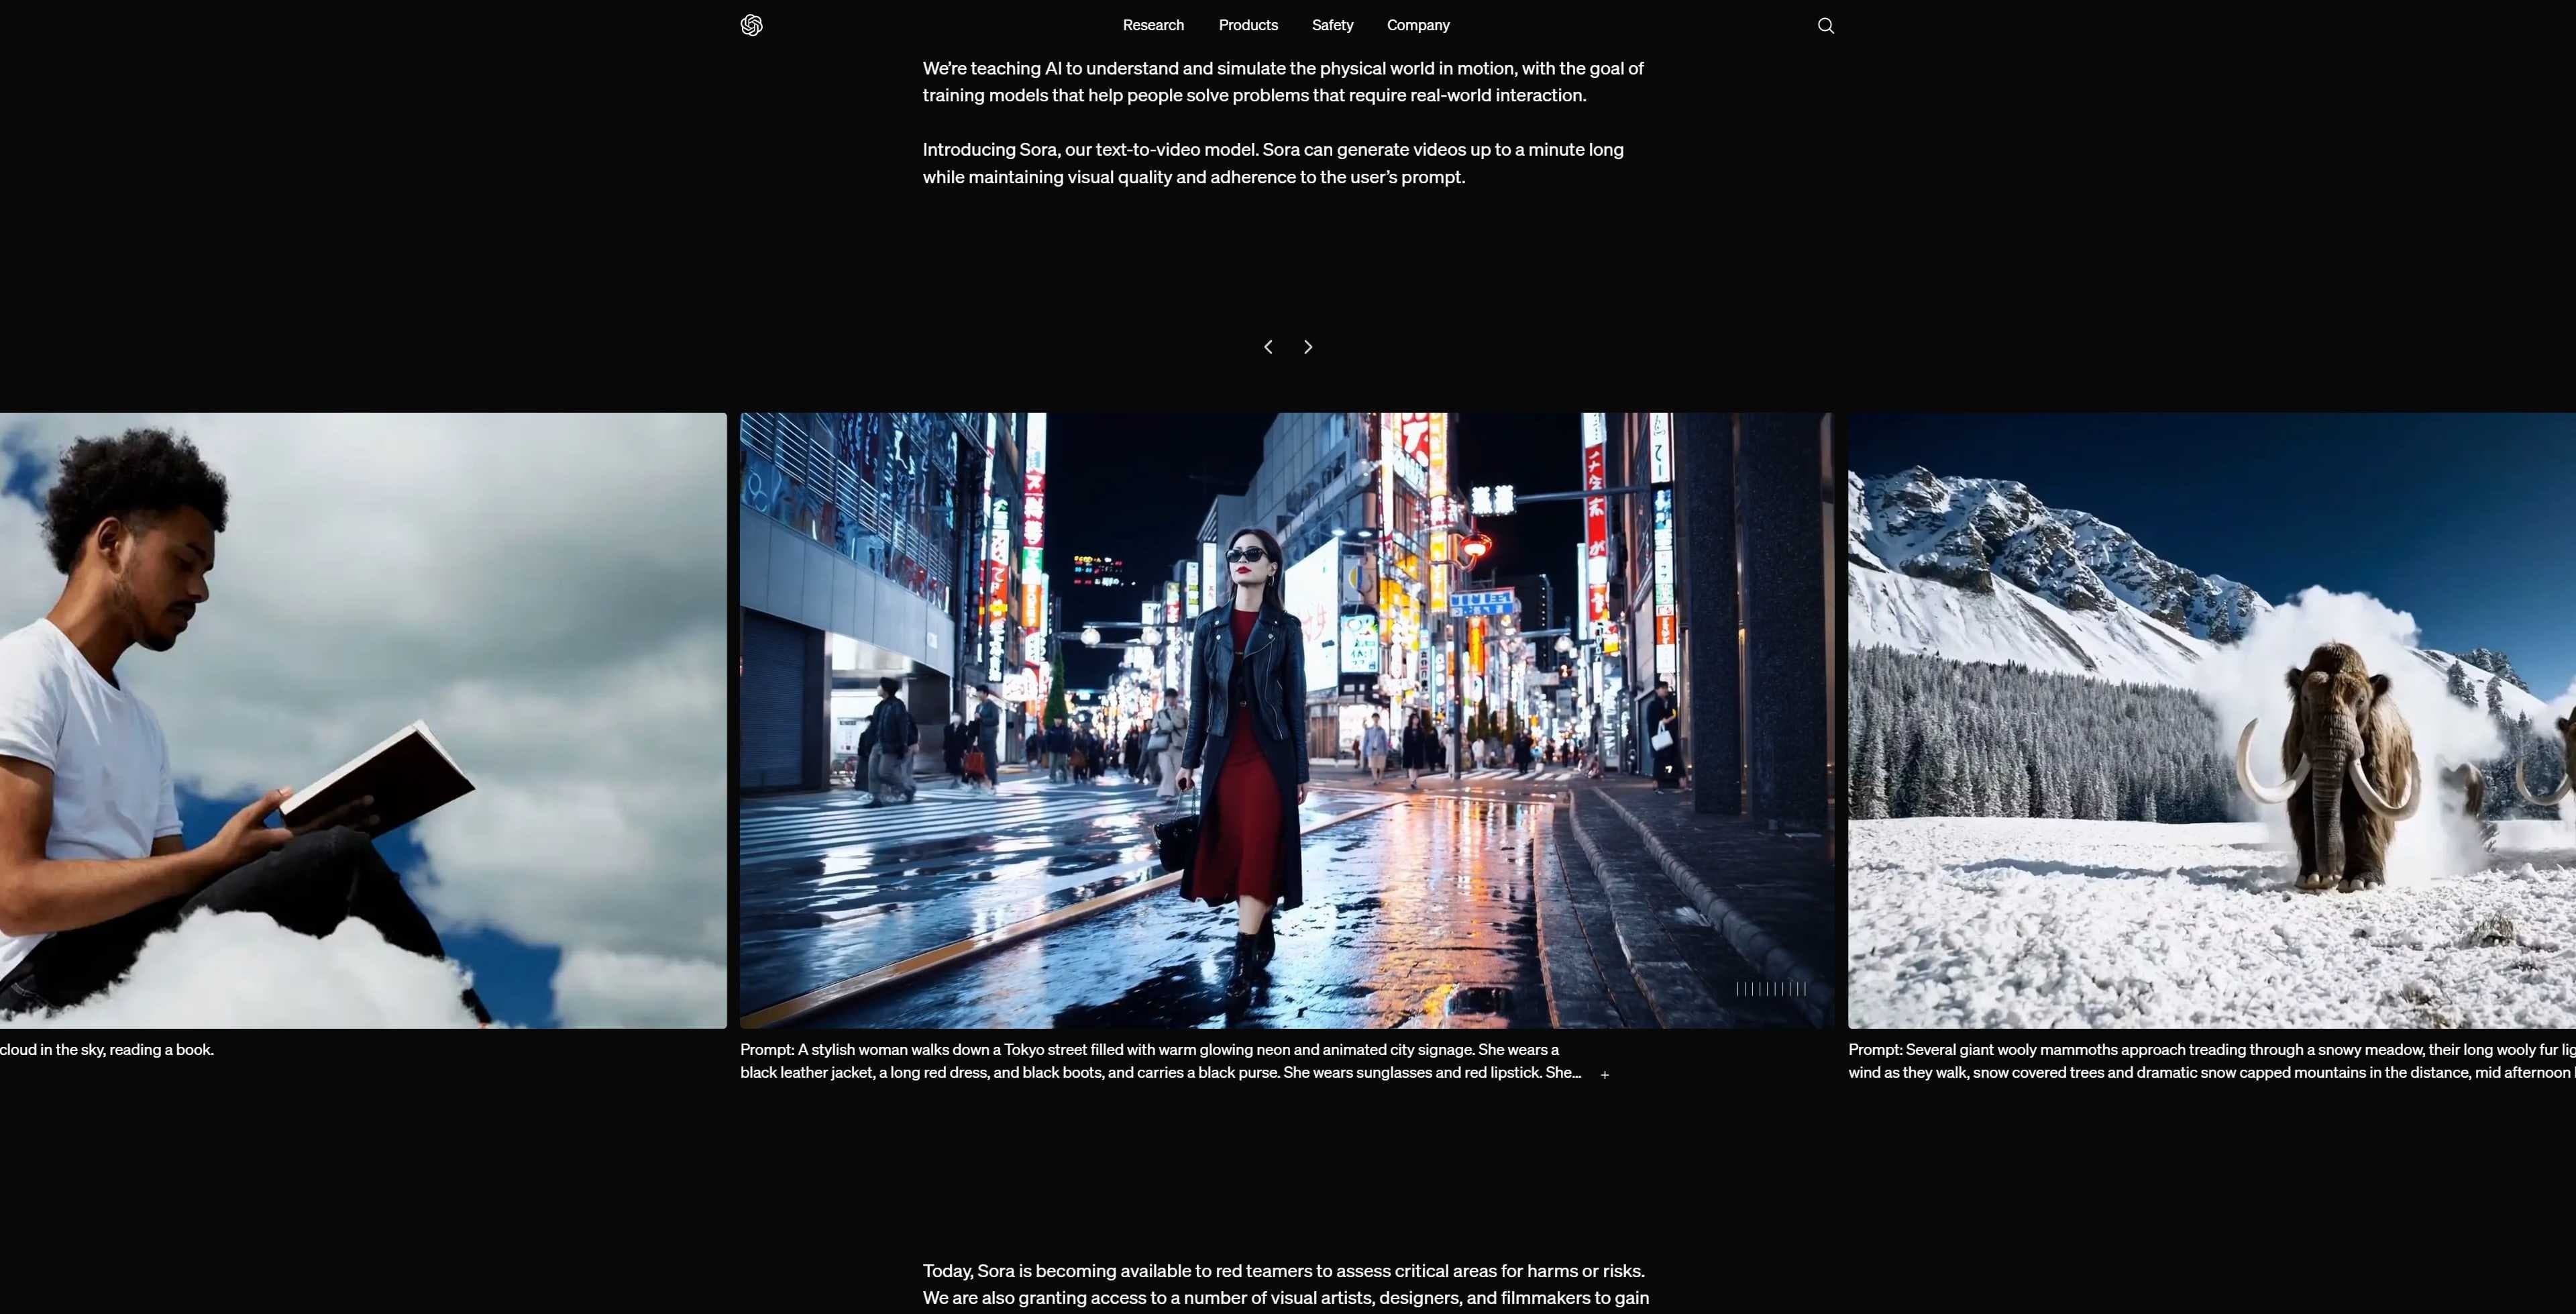
Task: Click the Tokyo stylish woman prompt caption
Action: pos(1160,1061)
